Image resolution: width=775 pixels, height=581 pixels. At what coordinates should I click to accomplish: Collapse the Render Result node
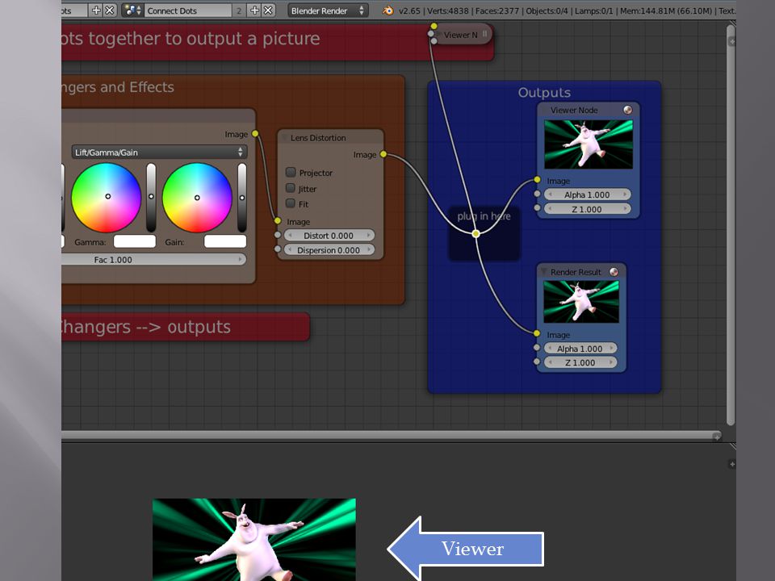point(543,272)
